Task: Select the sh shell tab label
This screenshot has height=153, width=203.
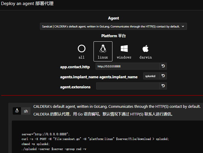Action: [x=26, y=111]
